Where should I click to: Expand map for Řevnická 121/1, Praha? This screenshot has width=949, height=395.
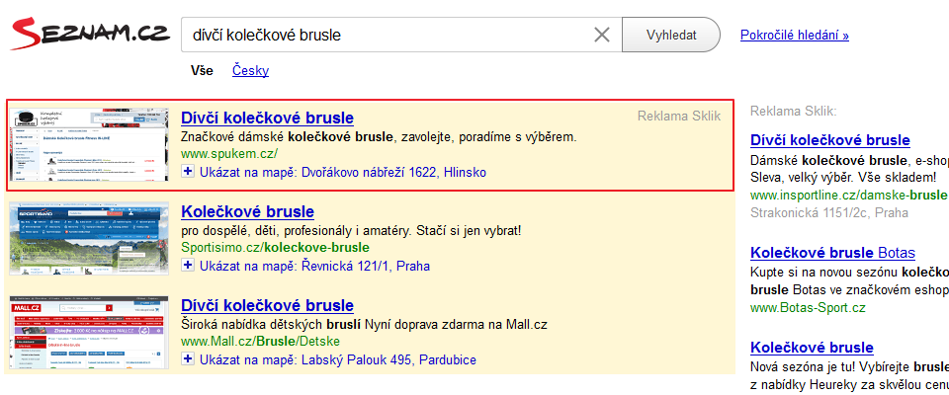[188, 267]
